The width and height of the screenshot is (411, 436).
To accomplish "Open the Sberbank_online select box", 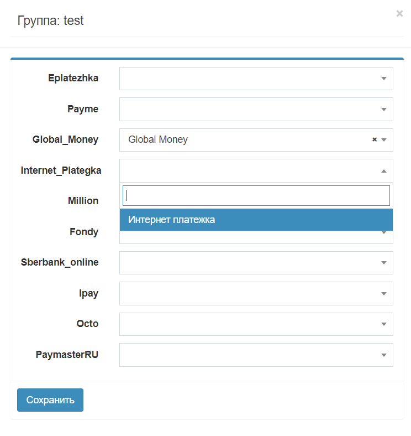I will (x=249, y=263).
